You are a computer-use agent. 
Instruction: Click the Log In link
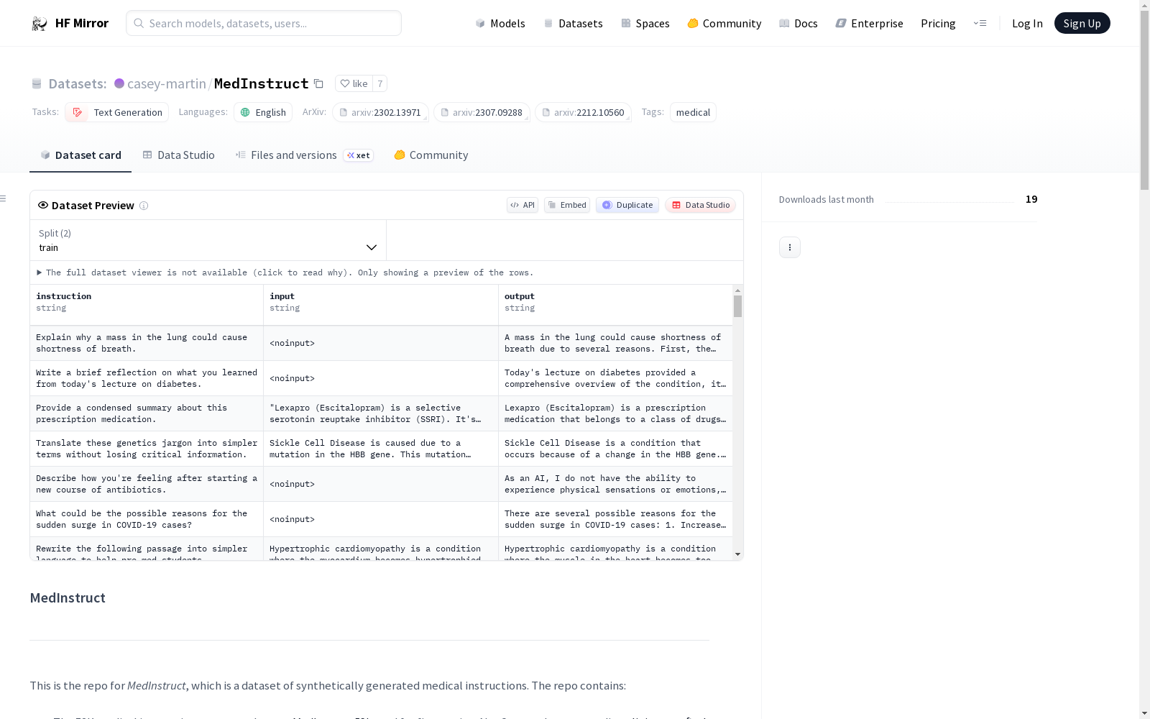[1027, 23]
